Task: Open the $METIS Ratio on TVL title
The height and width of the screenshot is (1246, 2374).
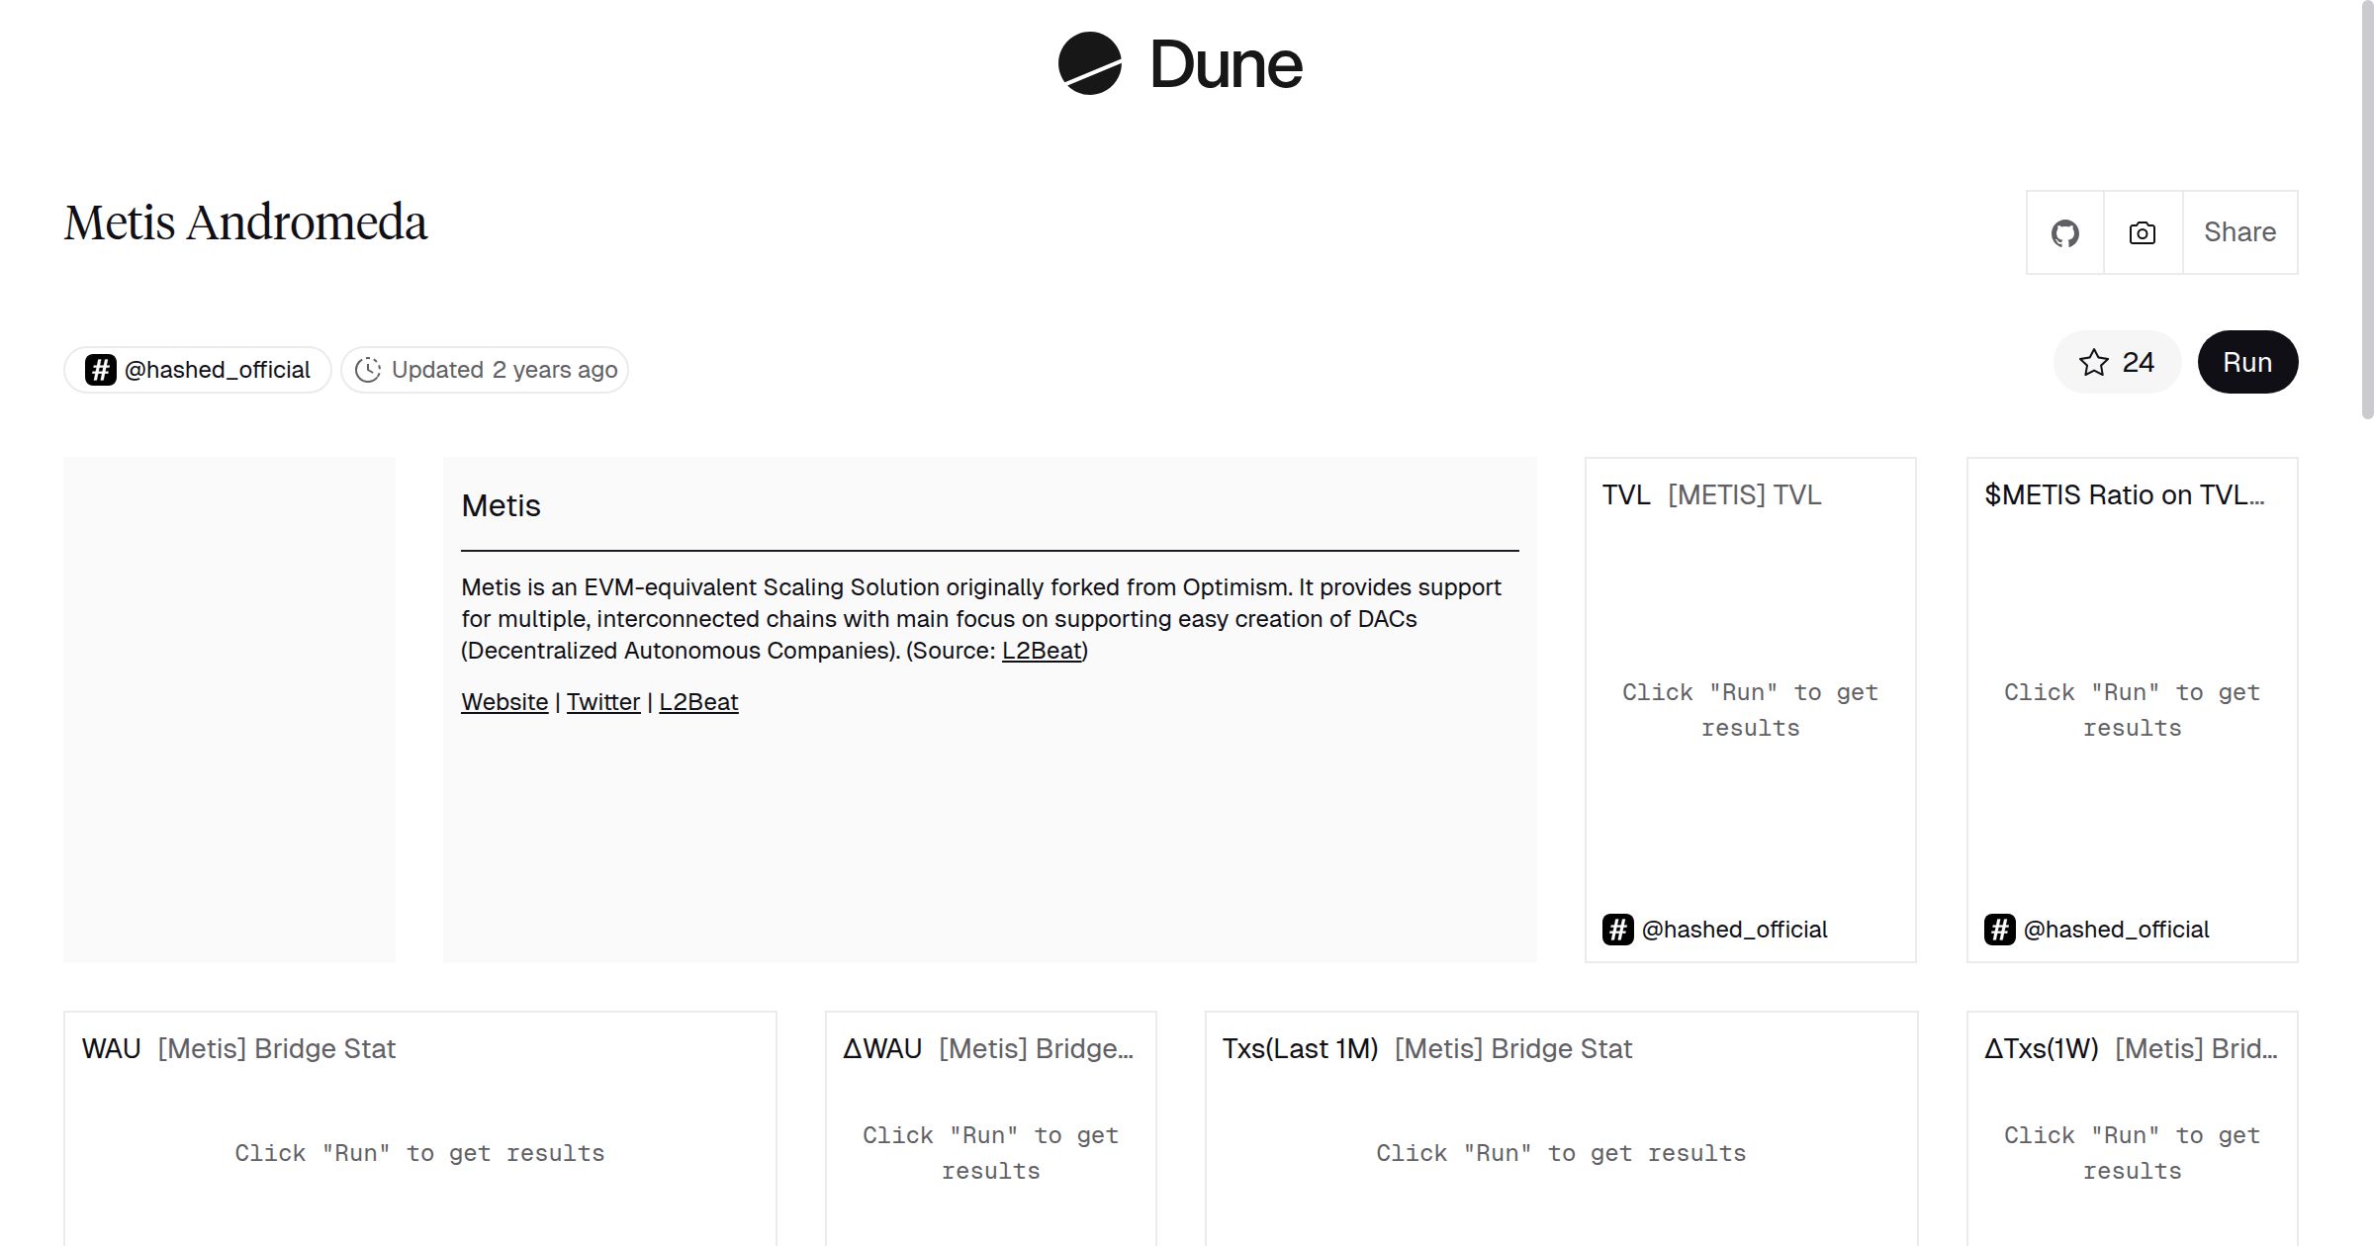Action: pyautogui.click(x=2124, y=494)
